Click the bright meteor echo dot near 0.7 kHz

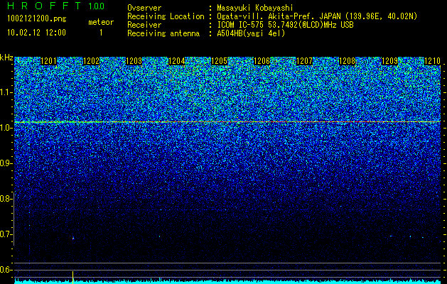pos(73,239)
